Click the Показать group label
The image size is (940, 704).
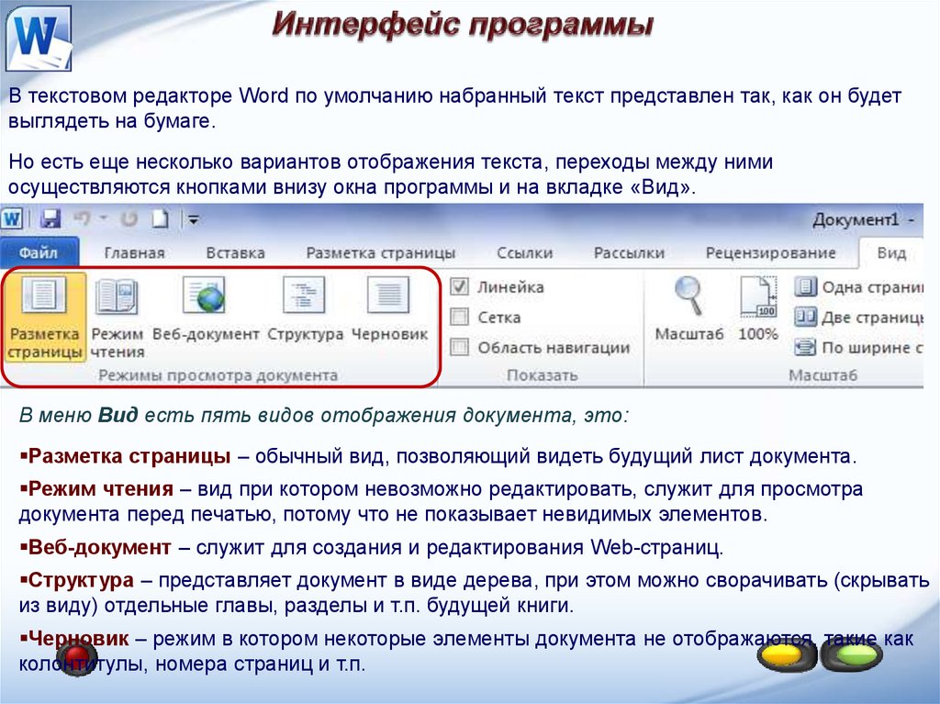point(542,375)
